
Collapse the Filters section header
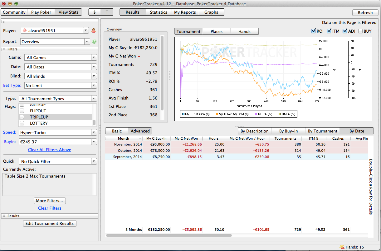[x=4, y=49]
